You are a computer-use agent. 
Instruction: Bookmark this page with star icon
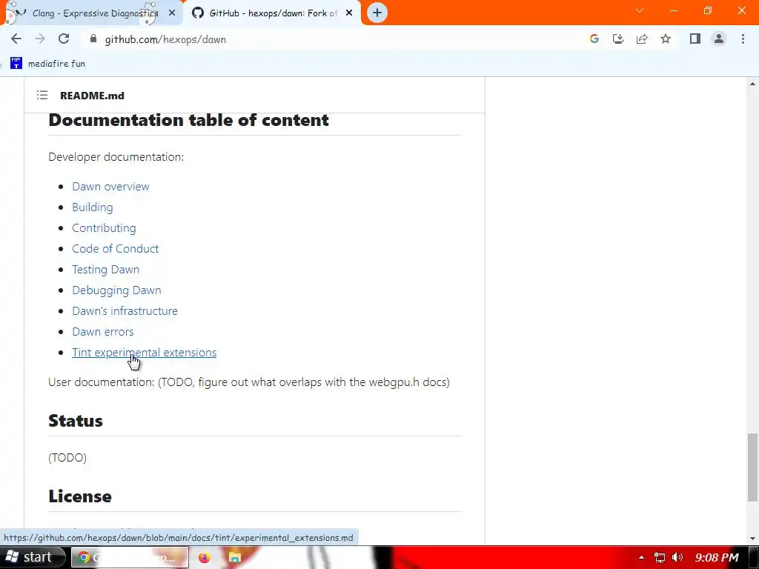(666, 39)
